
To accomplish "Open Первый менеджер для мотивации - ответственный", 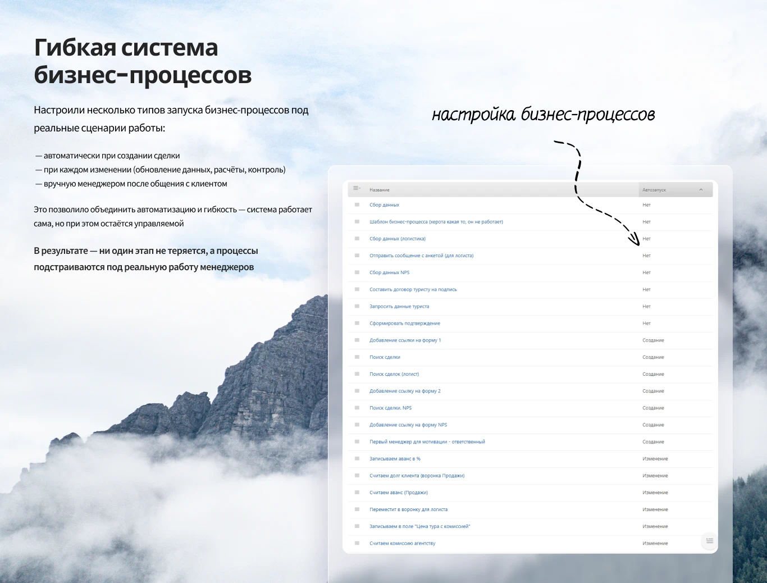I will click(427, 442).
